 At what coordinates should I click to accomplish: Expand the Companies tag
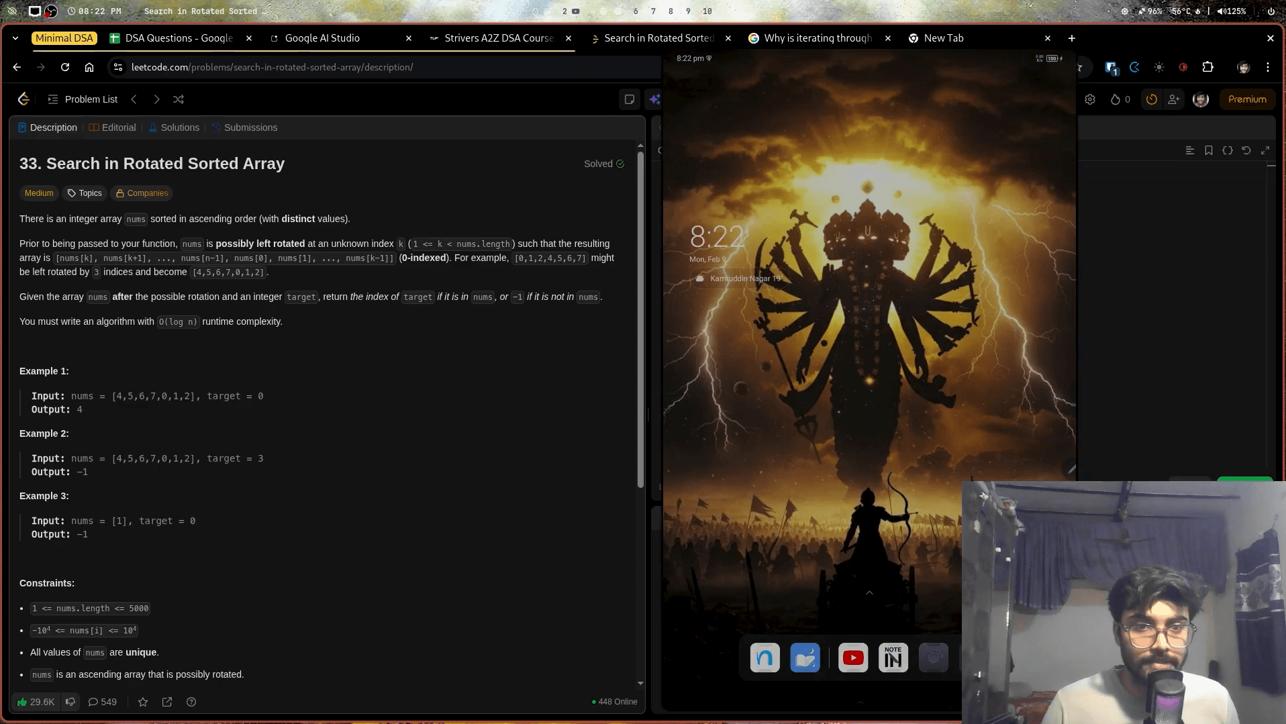click(142, 193)
